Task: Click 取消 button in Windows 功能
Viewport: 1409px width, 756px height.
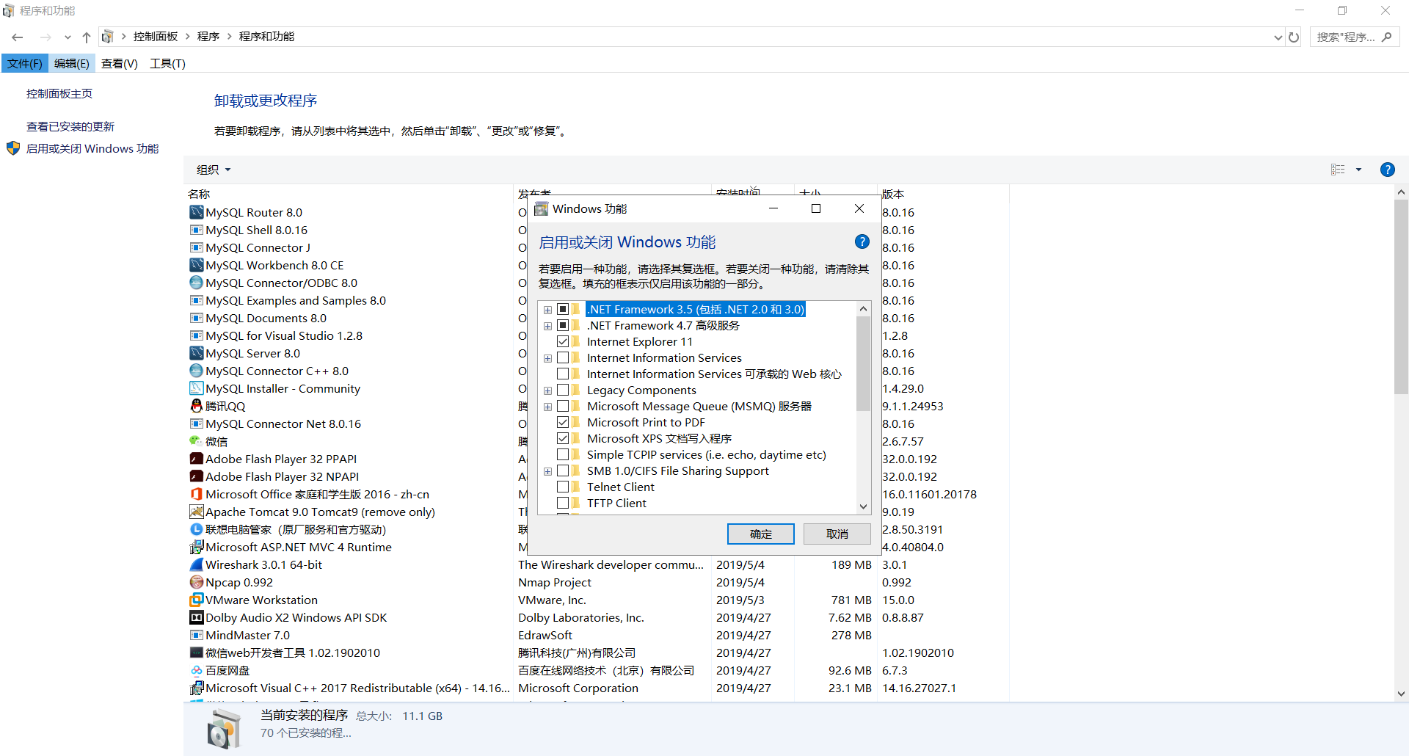Action: pos(837,534)
